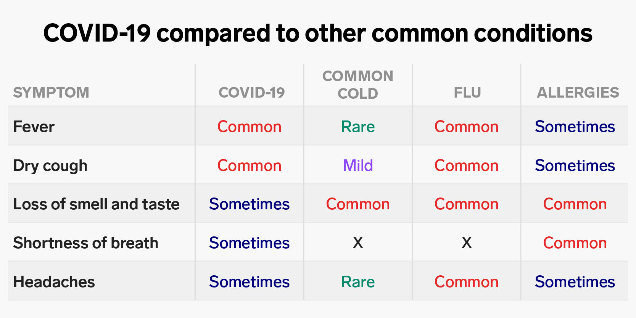Select Allergies Sometimes in Fever row
Image resolution: width=636 pixels, height=318 pixels.
tap(575, 127)
